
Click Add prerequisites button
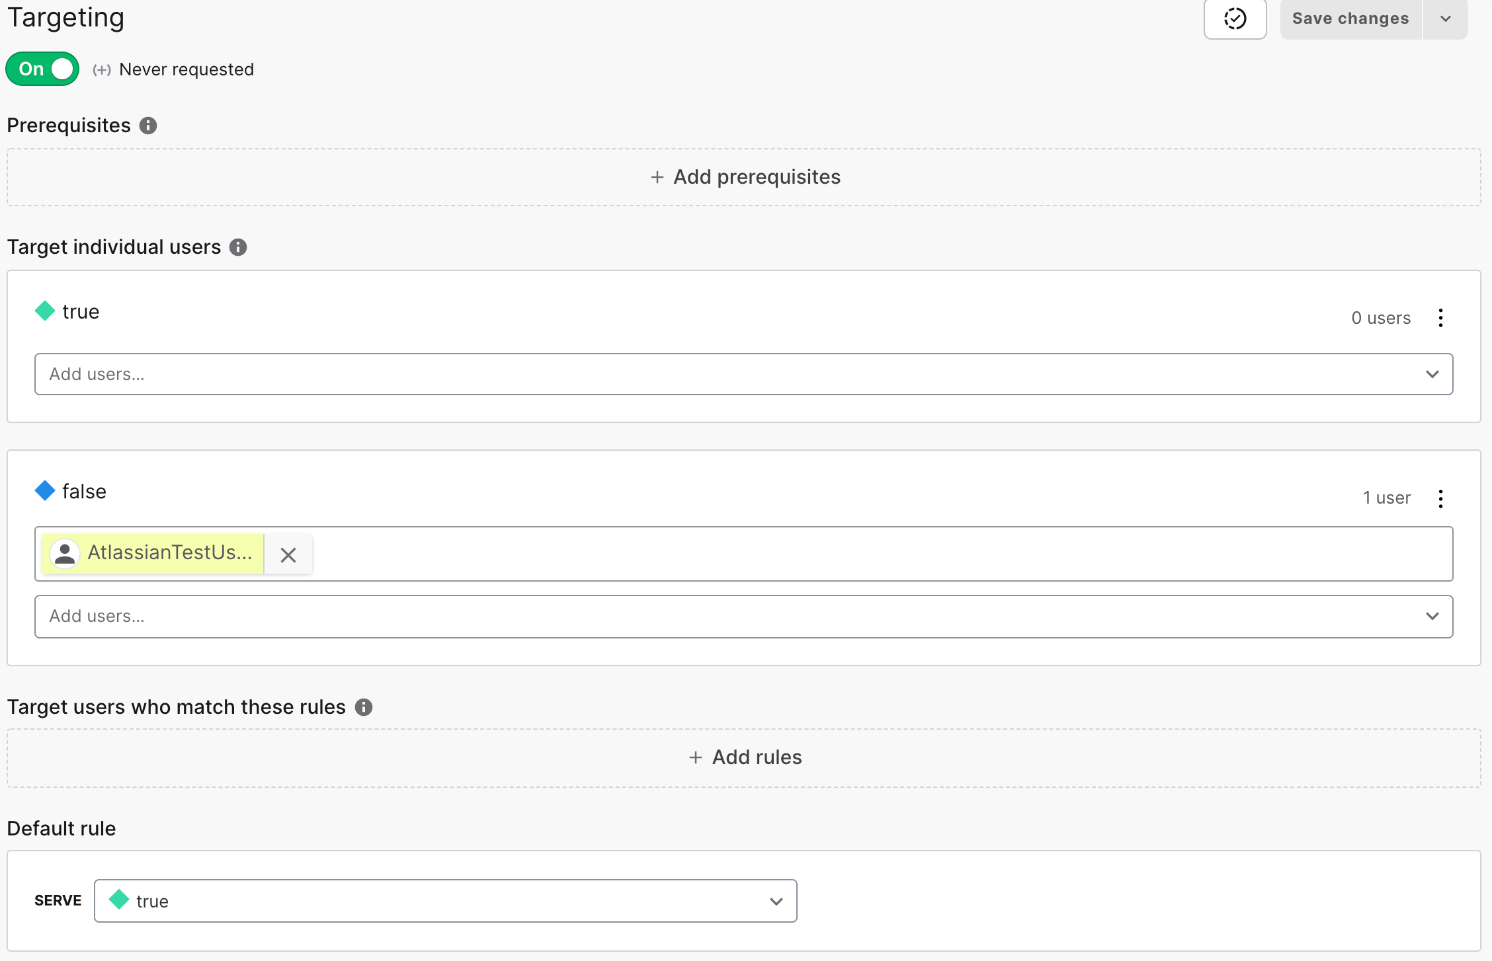pos(746,176)
